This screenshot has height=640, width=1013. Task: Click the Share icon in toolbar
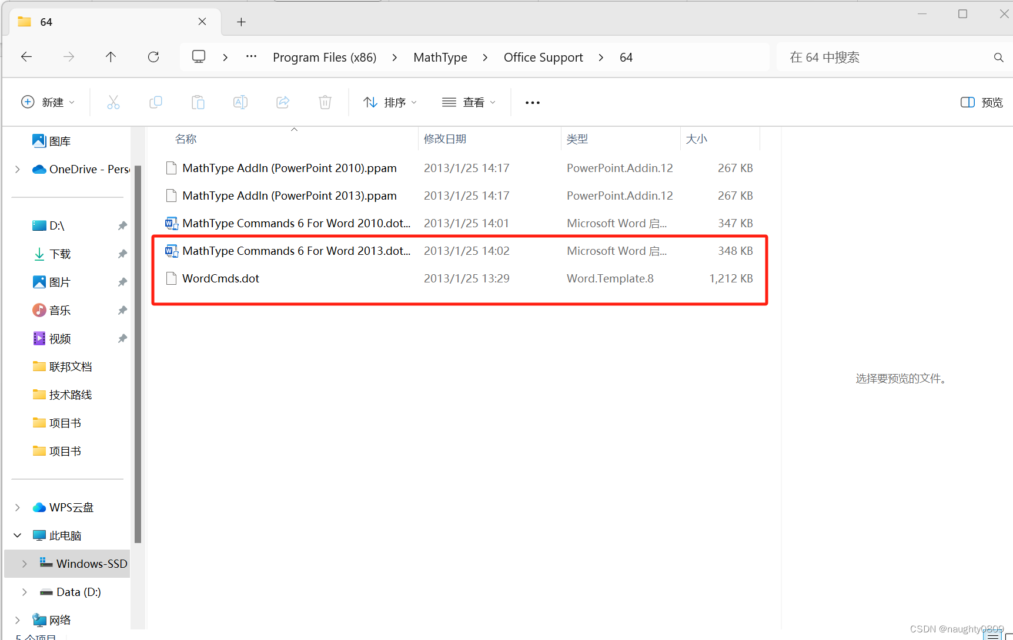(x=283, y=102)
